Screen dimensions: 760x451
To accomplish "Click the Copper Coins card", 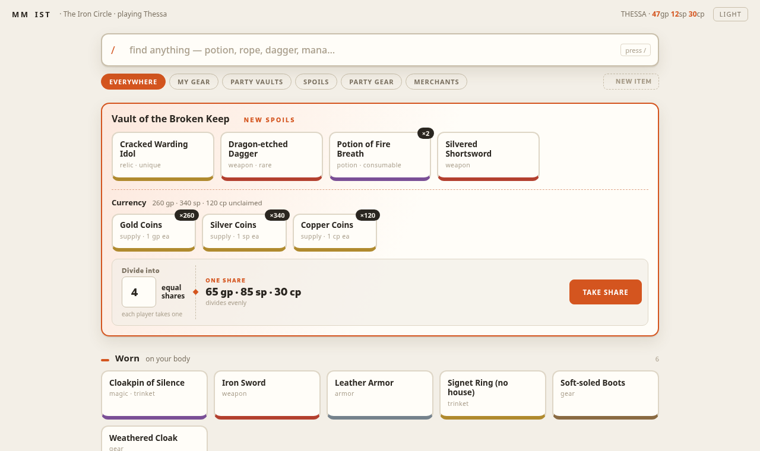I will (335, 233).
